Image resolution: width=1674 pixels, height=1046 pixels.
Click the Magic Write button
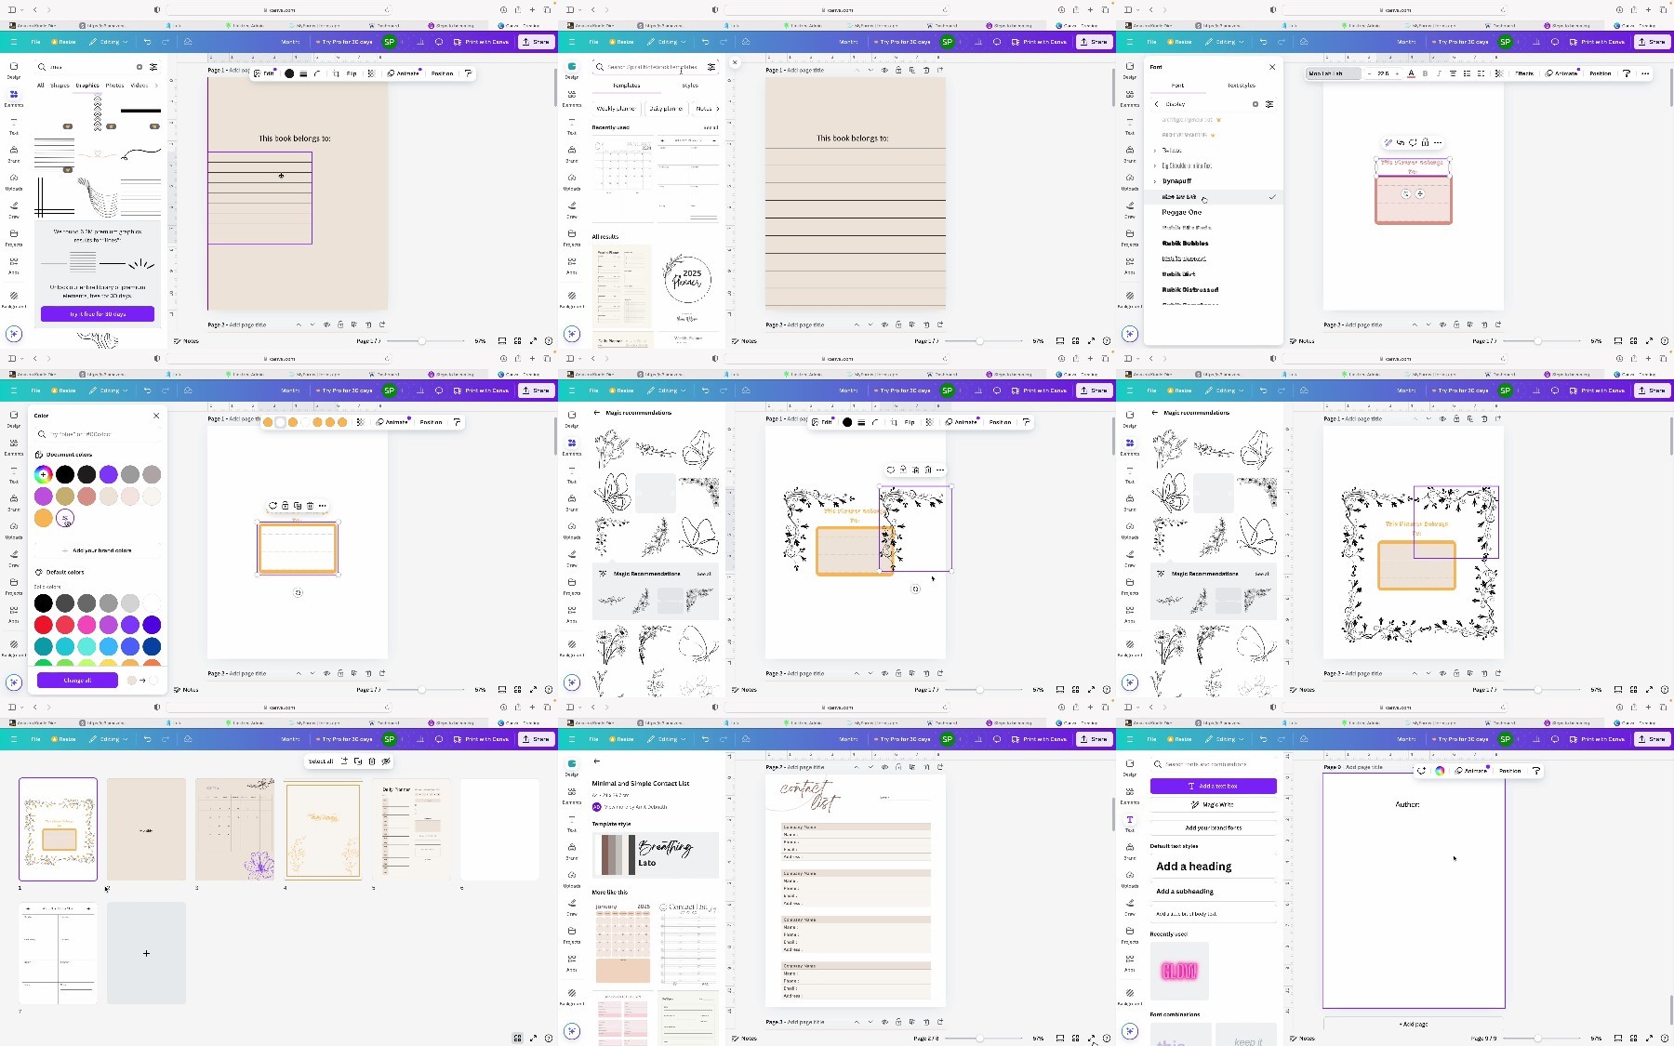1213,805
